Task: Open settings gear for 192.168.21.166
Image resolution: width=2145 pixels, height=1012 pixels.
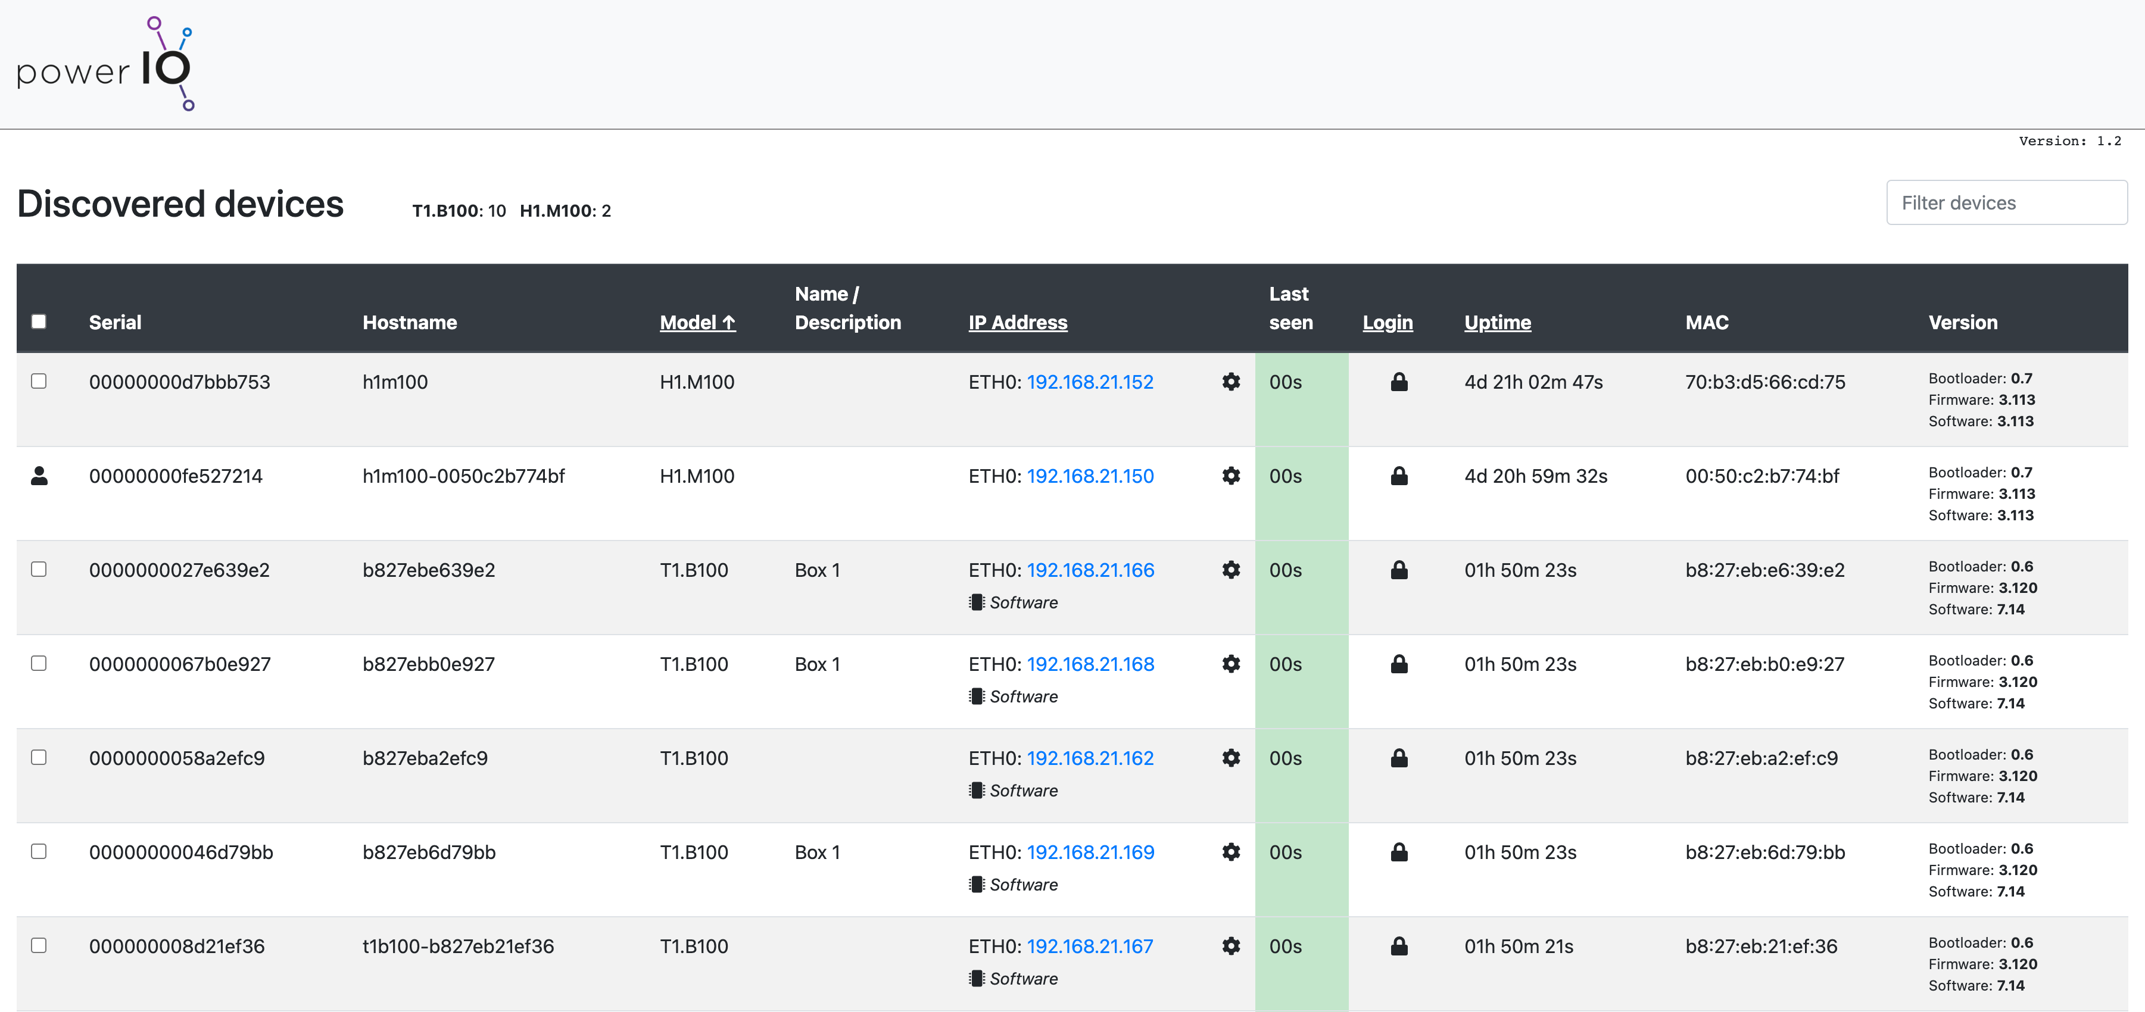Action: click(x=1231, y=570)
